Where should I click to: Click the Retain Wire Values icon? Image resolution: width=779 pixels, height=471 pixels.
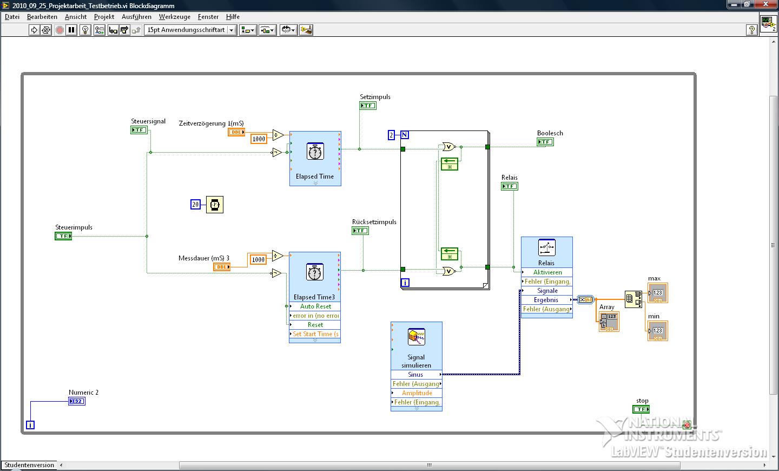pyautogui.click(x=99, y=30)
